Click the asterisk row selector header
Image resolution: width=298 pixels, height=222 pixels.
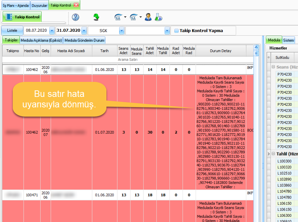(269, 57)
